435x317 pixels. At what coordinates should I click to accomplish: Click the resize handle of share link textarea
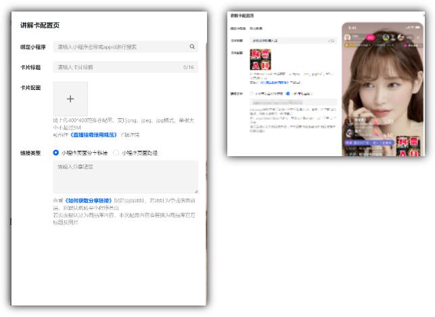[196, 191]
